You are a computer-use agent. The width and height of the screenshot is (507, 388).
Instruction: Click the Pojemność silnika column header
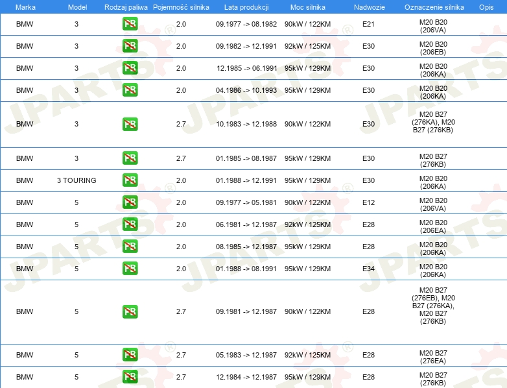[181, 7]
